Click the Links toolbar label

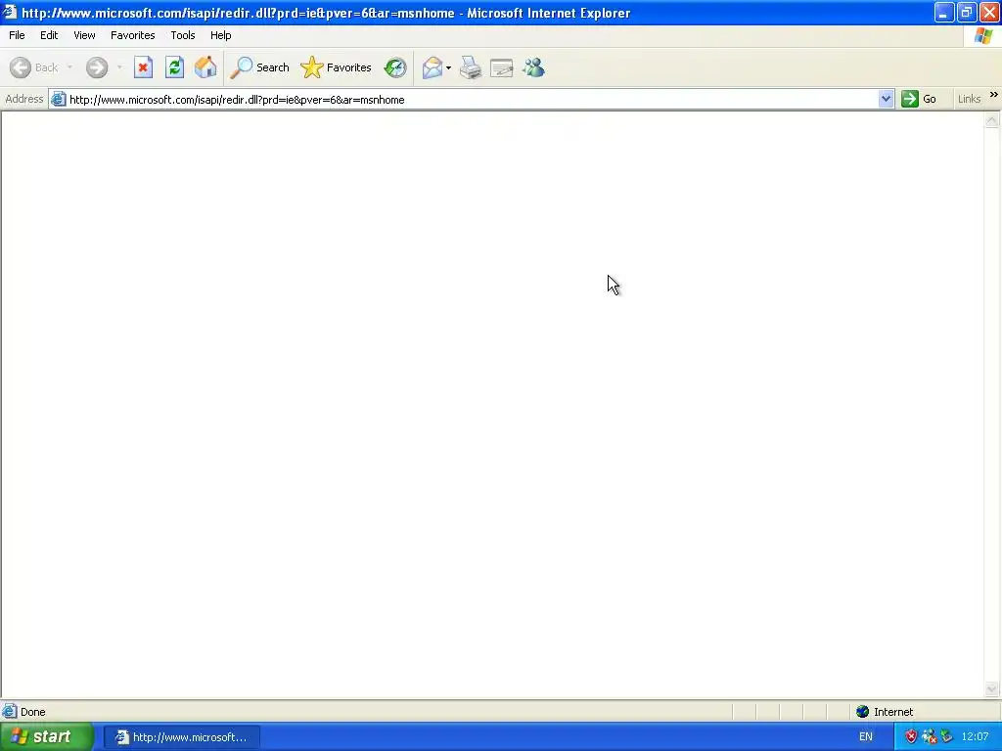click(x=969, y=99)
